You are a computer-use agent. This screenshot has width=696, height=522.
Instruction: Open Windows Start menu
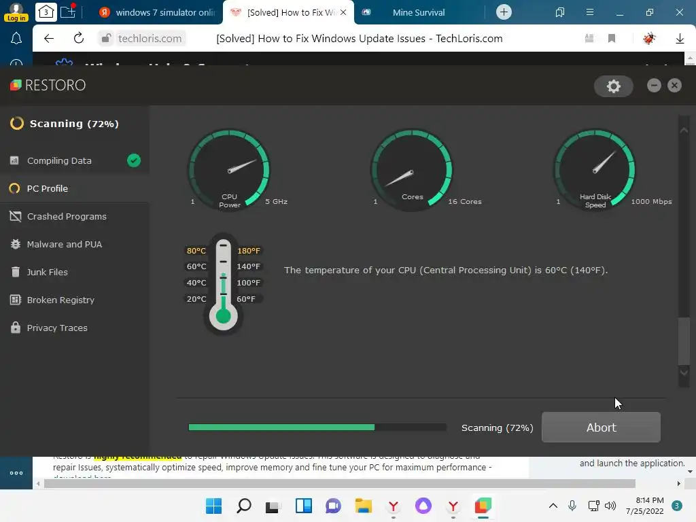(213, 506)
